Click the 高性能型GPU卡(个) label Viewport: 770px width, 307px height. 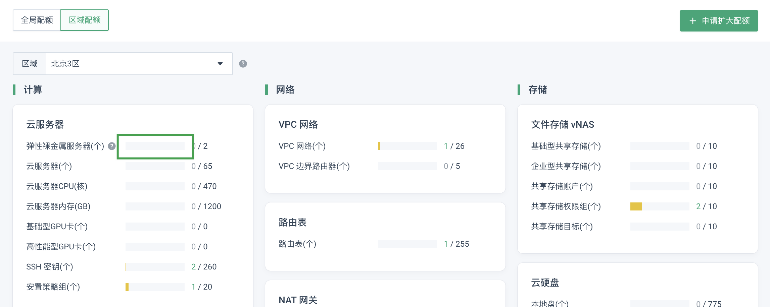point(61,247)
